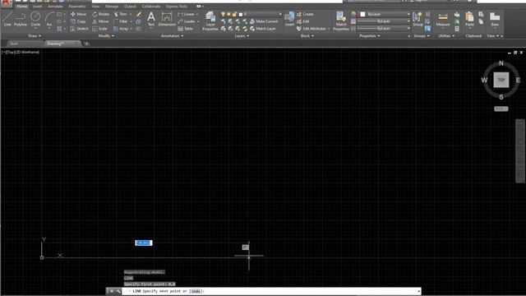Click the white ByLayer color swatch

pyautogui.click(x=362, y=14)
